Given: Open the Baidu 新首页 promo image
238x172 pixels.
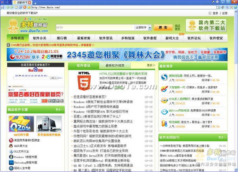Looking at the screenshot, I should pos(36,83).
